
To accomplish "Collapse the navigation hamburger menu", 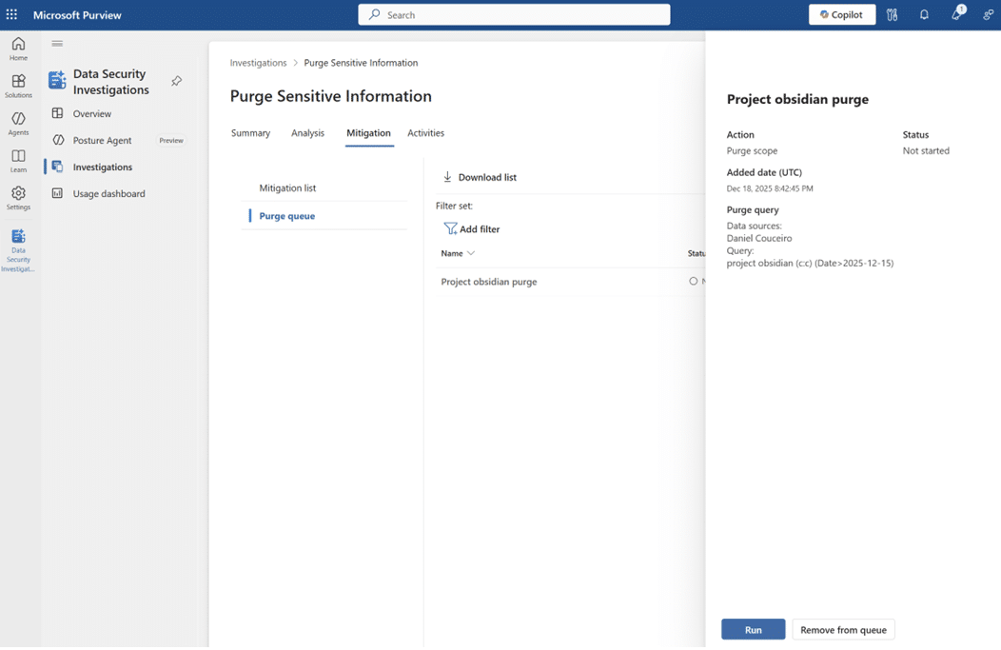I will [x=57, y=44].
